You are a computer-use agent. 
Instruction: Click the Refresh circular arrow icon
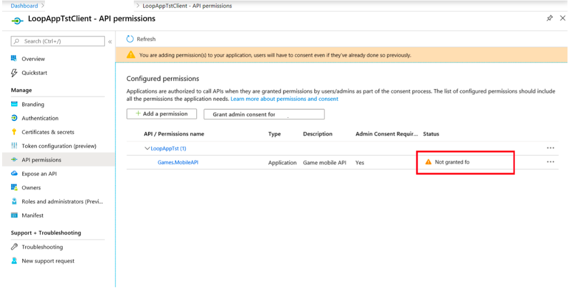click(x=130, y=39)
